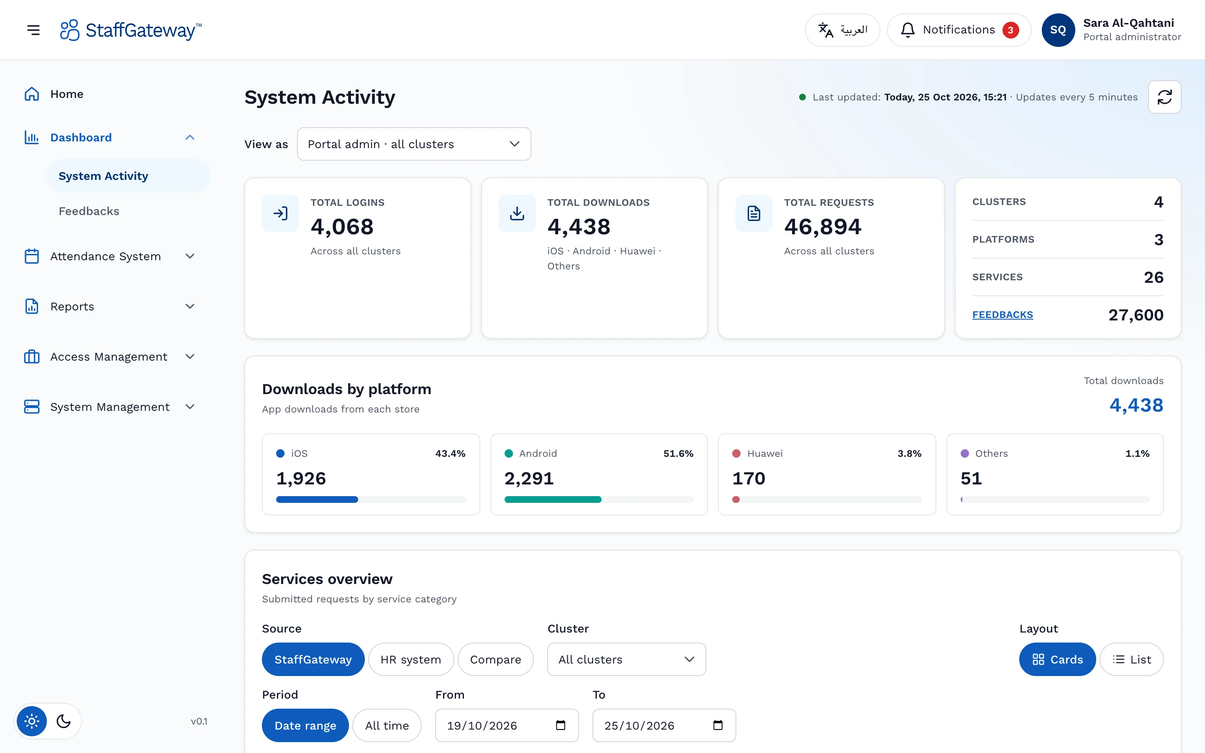
Task: Click the Dashboard bar chart icon
Action: [32, 138]
